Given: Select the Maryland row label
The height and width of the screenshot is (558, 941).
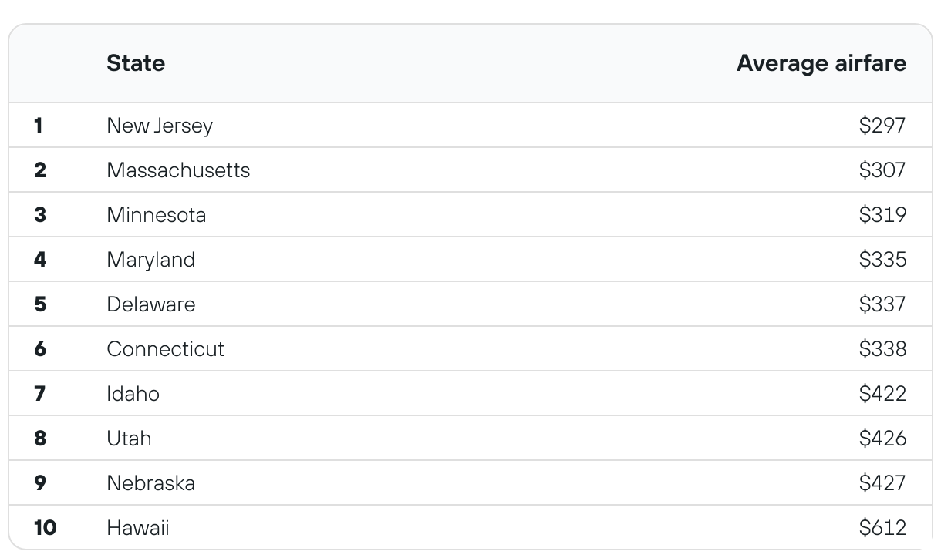Looking at the screenshot, I should (151, 259).
